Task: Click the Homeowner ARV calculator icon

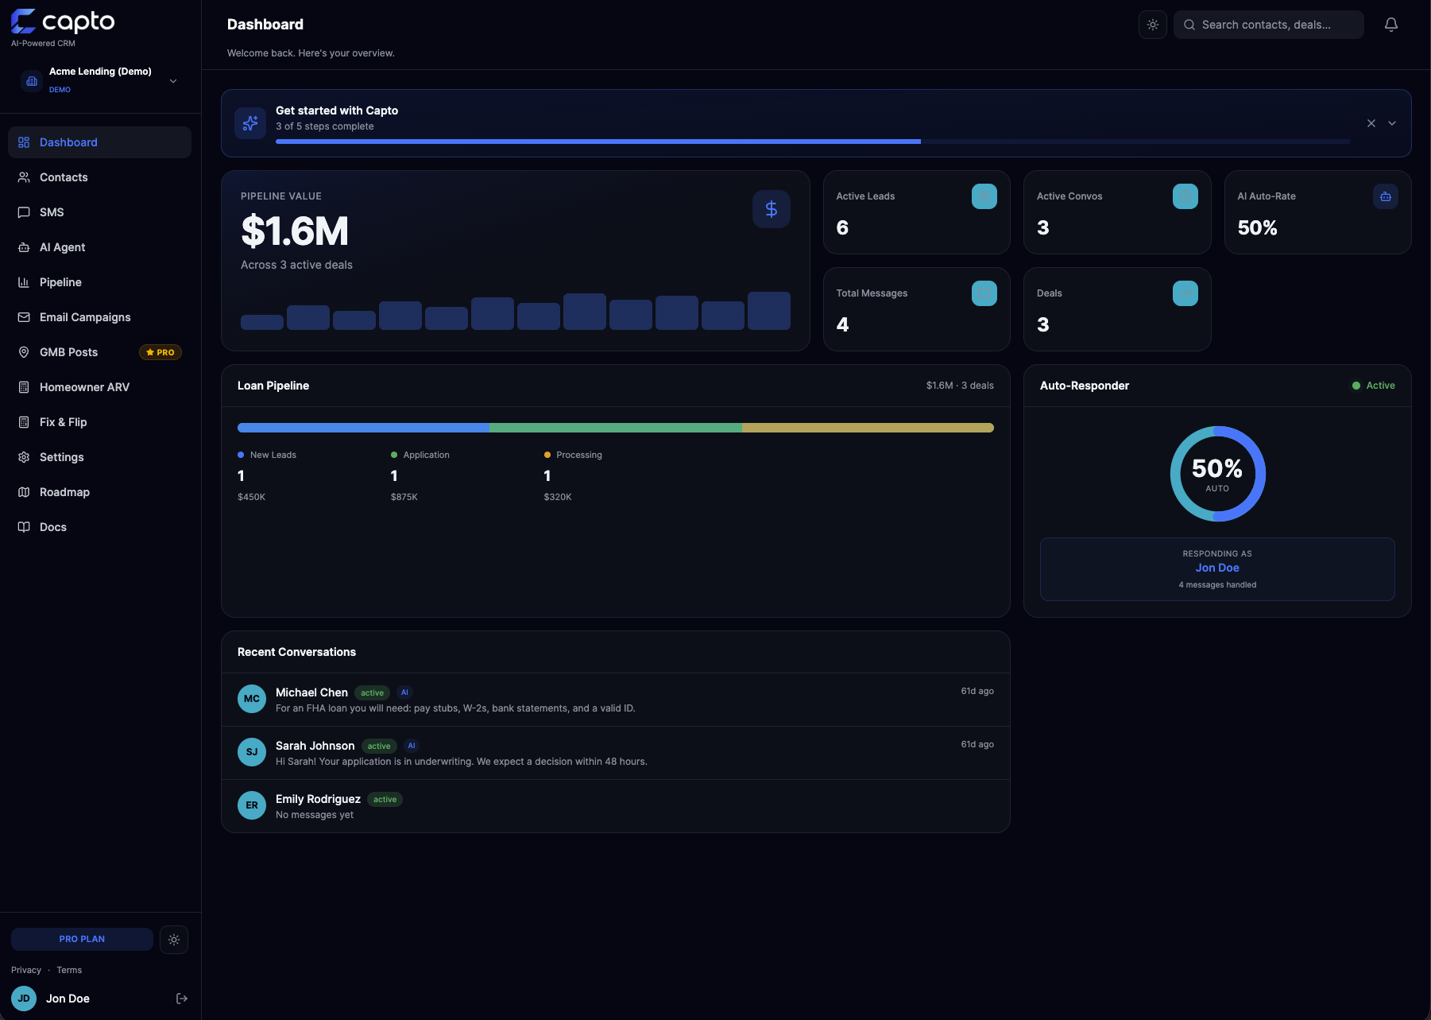Action: (24, 387)
